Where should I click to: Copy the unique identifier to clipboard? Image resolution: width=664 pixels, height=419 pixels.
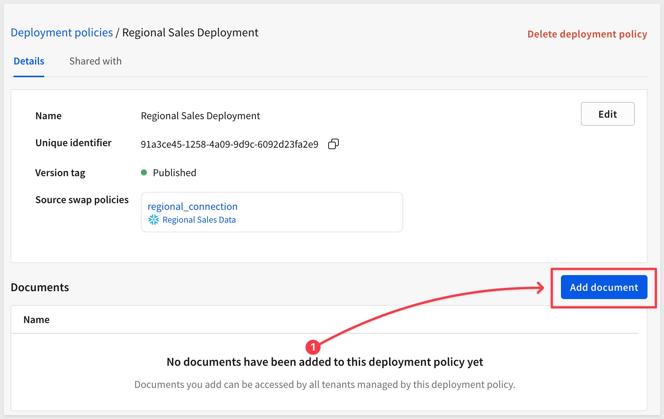pos(333,144)
